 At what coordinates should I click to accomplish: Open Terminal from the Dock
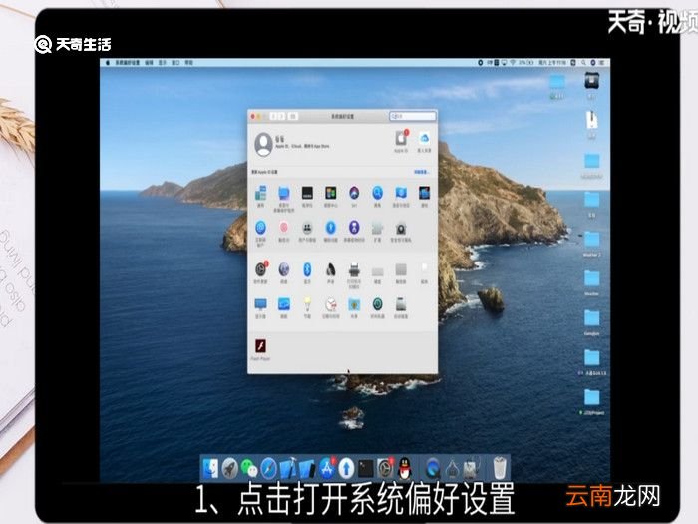pyautogui.click(x=366, y=468)
